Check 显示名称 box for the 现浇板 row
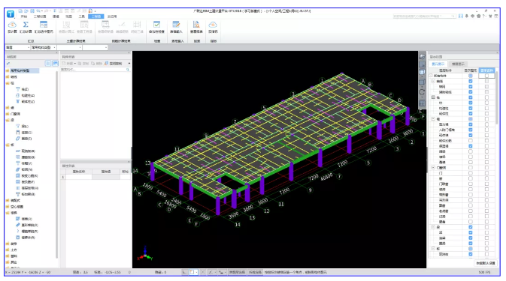506x281 pixels. (x=486, y=254)
